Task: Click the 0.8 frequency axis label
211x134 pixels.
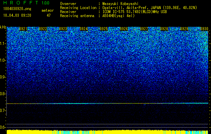Action: click(x=3, y=94)
